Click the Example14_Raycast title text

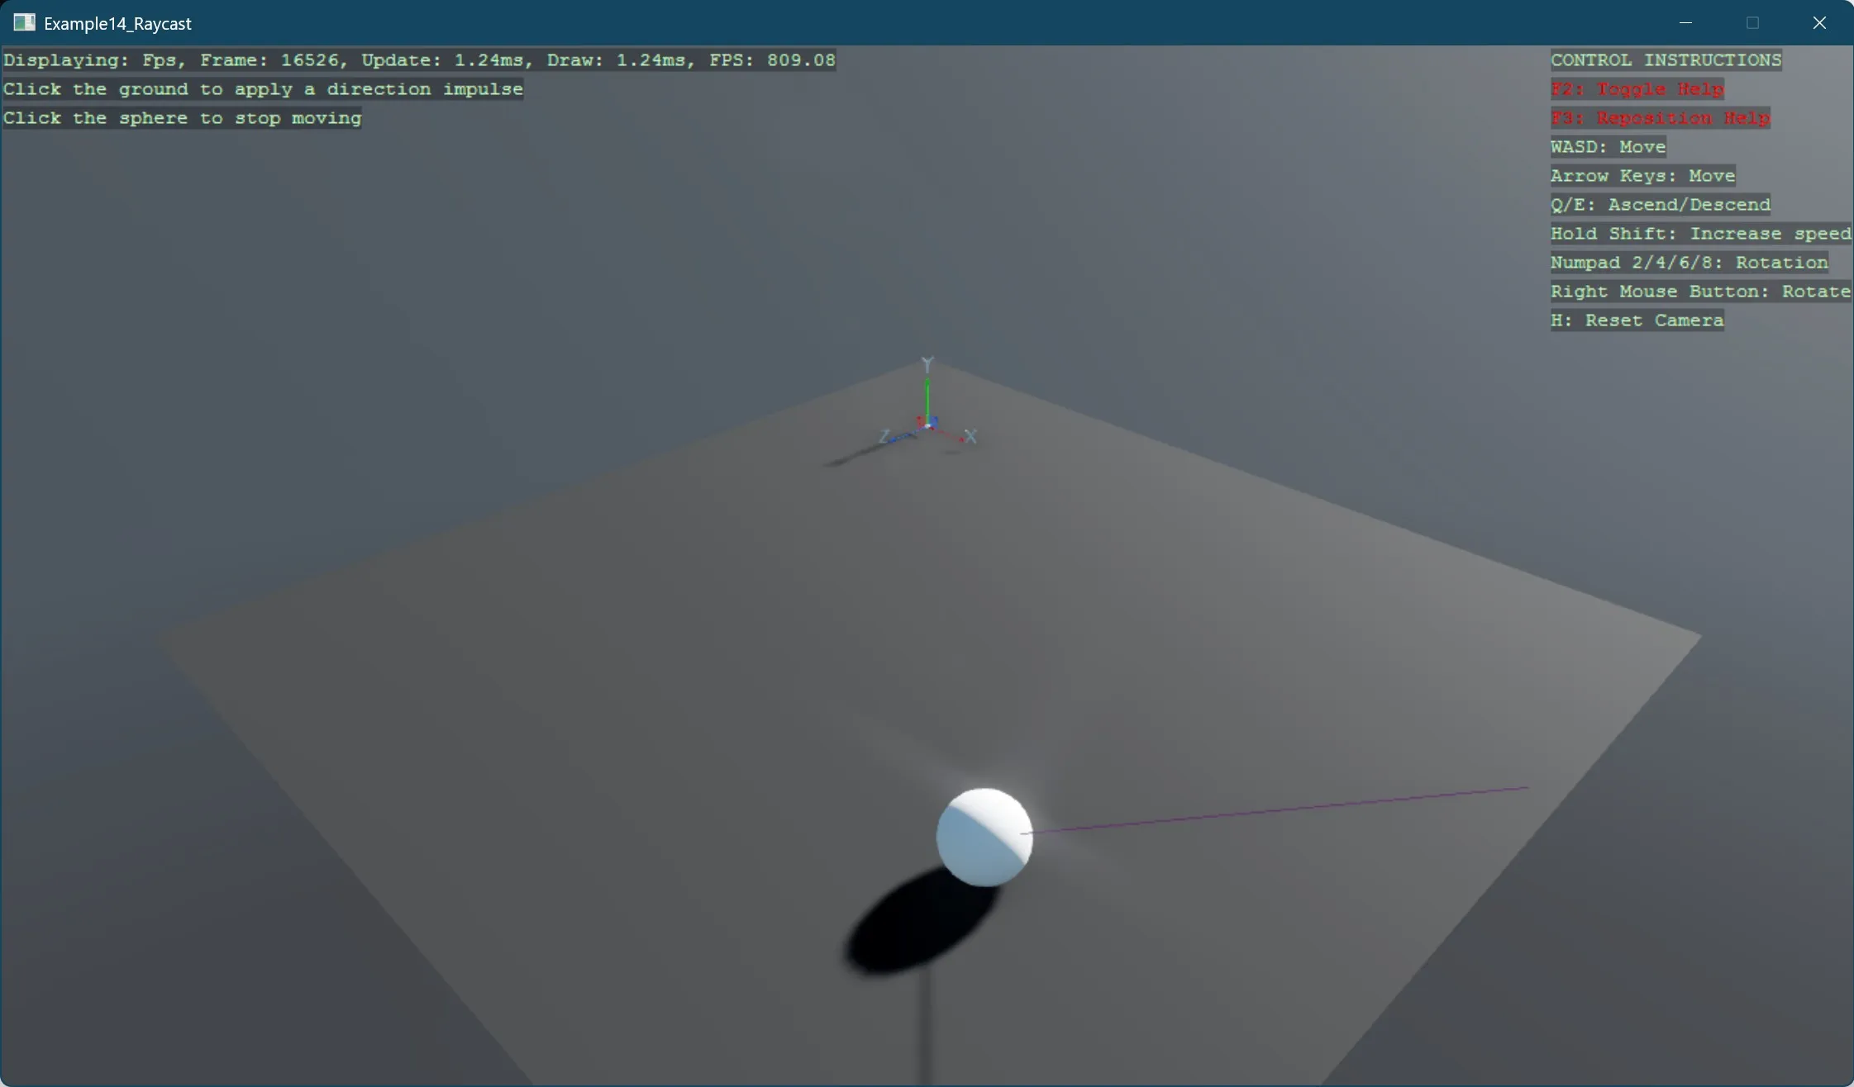click(x=117, y=23)
